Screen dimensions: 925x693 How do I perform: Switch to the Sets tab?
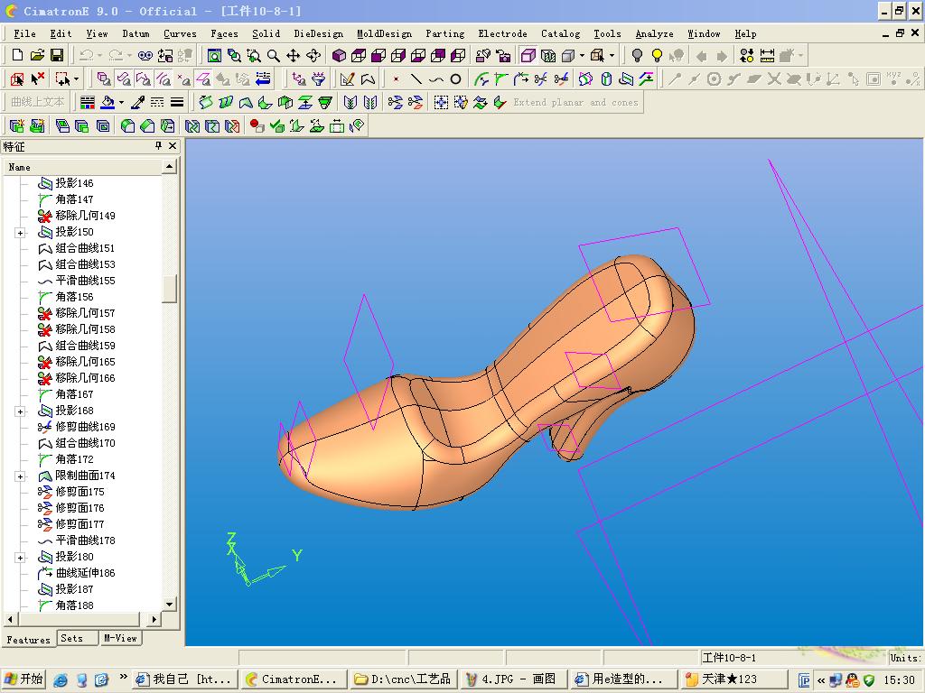(x=72, y=638)
